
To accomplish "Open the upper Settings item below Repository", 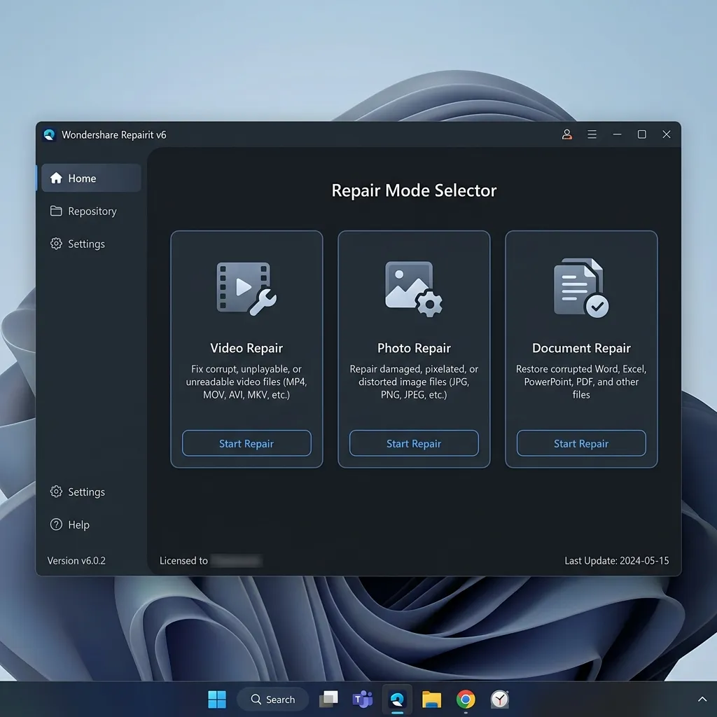I will coord(91,244).
